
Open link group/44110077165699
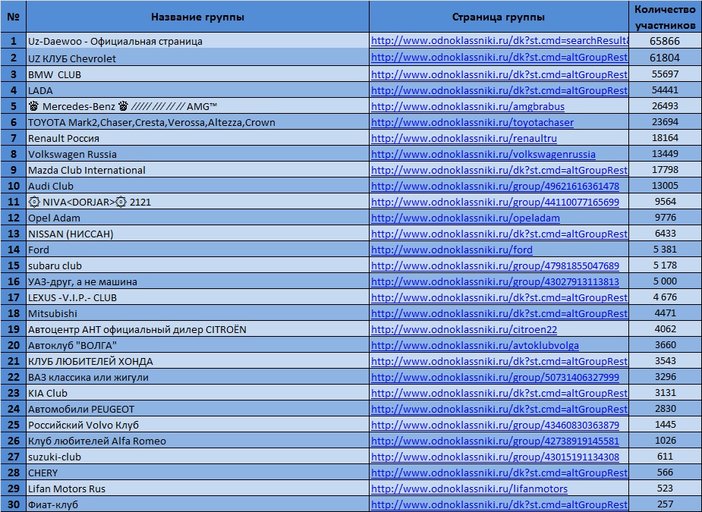click(x=495, y=203)
